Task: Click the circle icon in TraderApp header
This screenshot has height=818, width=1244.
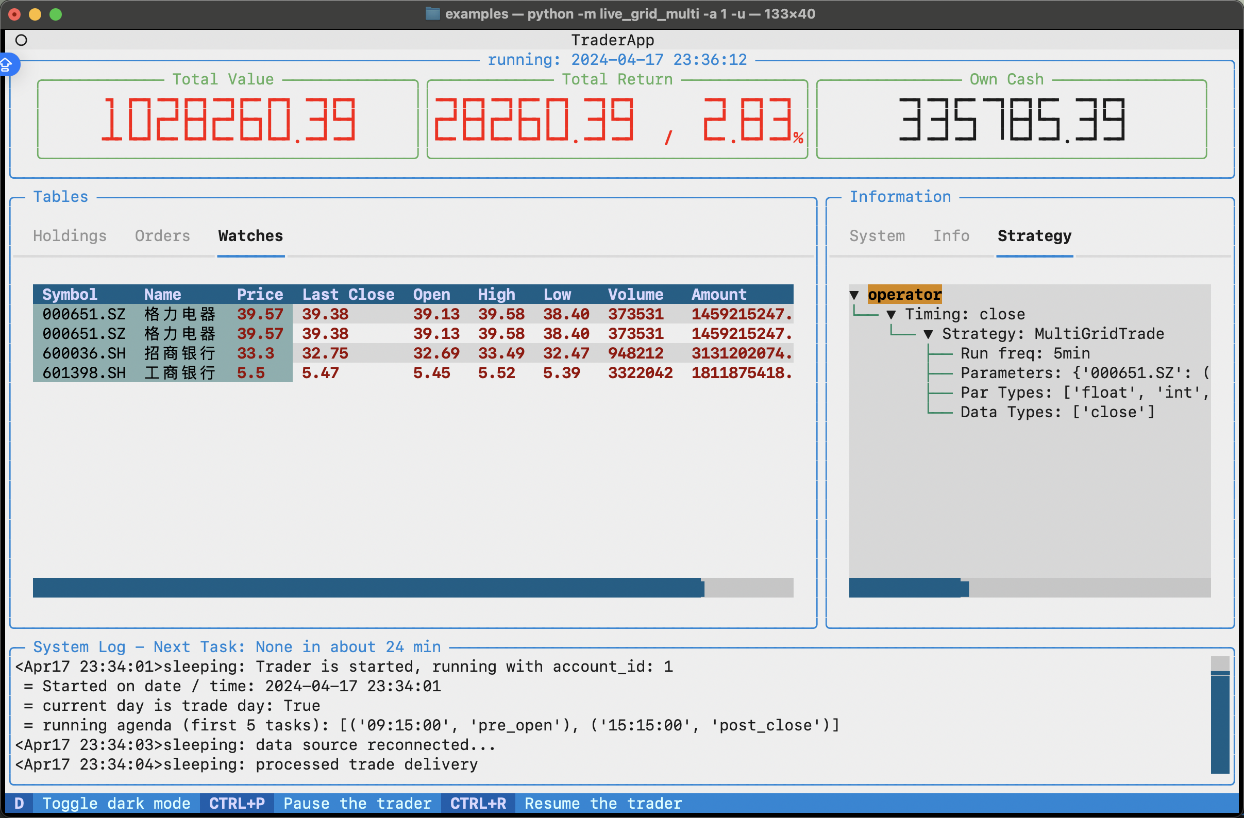Action: [x=22, y=40]
